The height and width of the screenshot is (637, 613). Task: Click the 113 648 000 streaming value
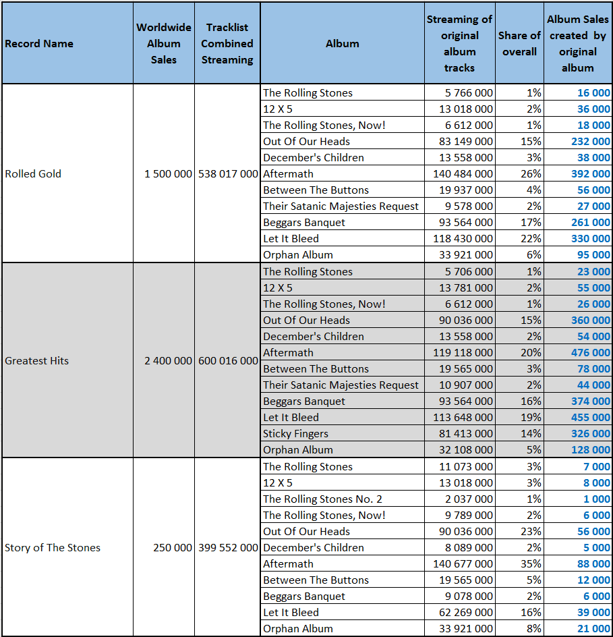point(463,417)
